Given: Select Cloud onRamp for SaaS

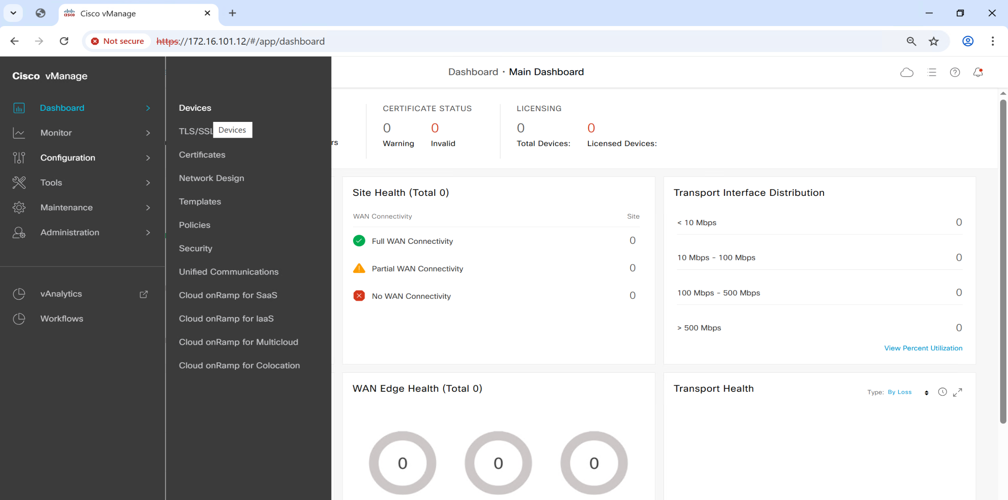Looking at the screenshot, I should (228, 295).
